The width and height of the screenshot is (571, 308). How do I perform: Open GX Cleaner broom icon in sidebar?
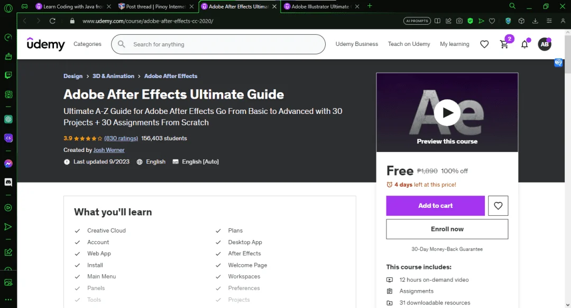tap(8, 56)
